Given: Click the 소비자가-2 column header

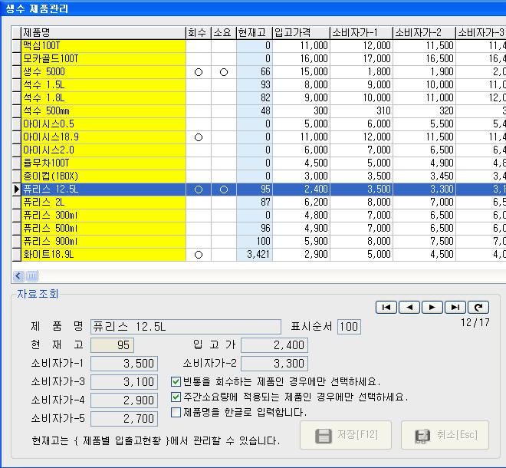Looking at the screenshot, I should pyautogui.click(x=424, y=33).
